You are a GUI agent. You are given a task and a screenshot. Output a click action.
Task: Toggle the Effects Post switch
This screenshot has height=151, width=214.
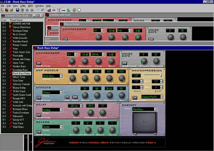tap(75, 97)
